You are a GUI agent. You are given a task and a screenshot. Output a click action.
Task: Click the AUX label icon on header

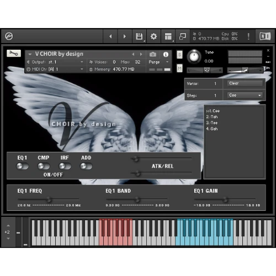268,62
